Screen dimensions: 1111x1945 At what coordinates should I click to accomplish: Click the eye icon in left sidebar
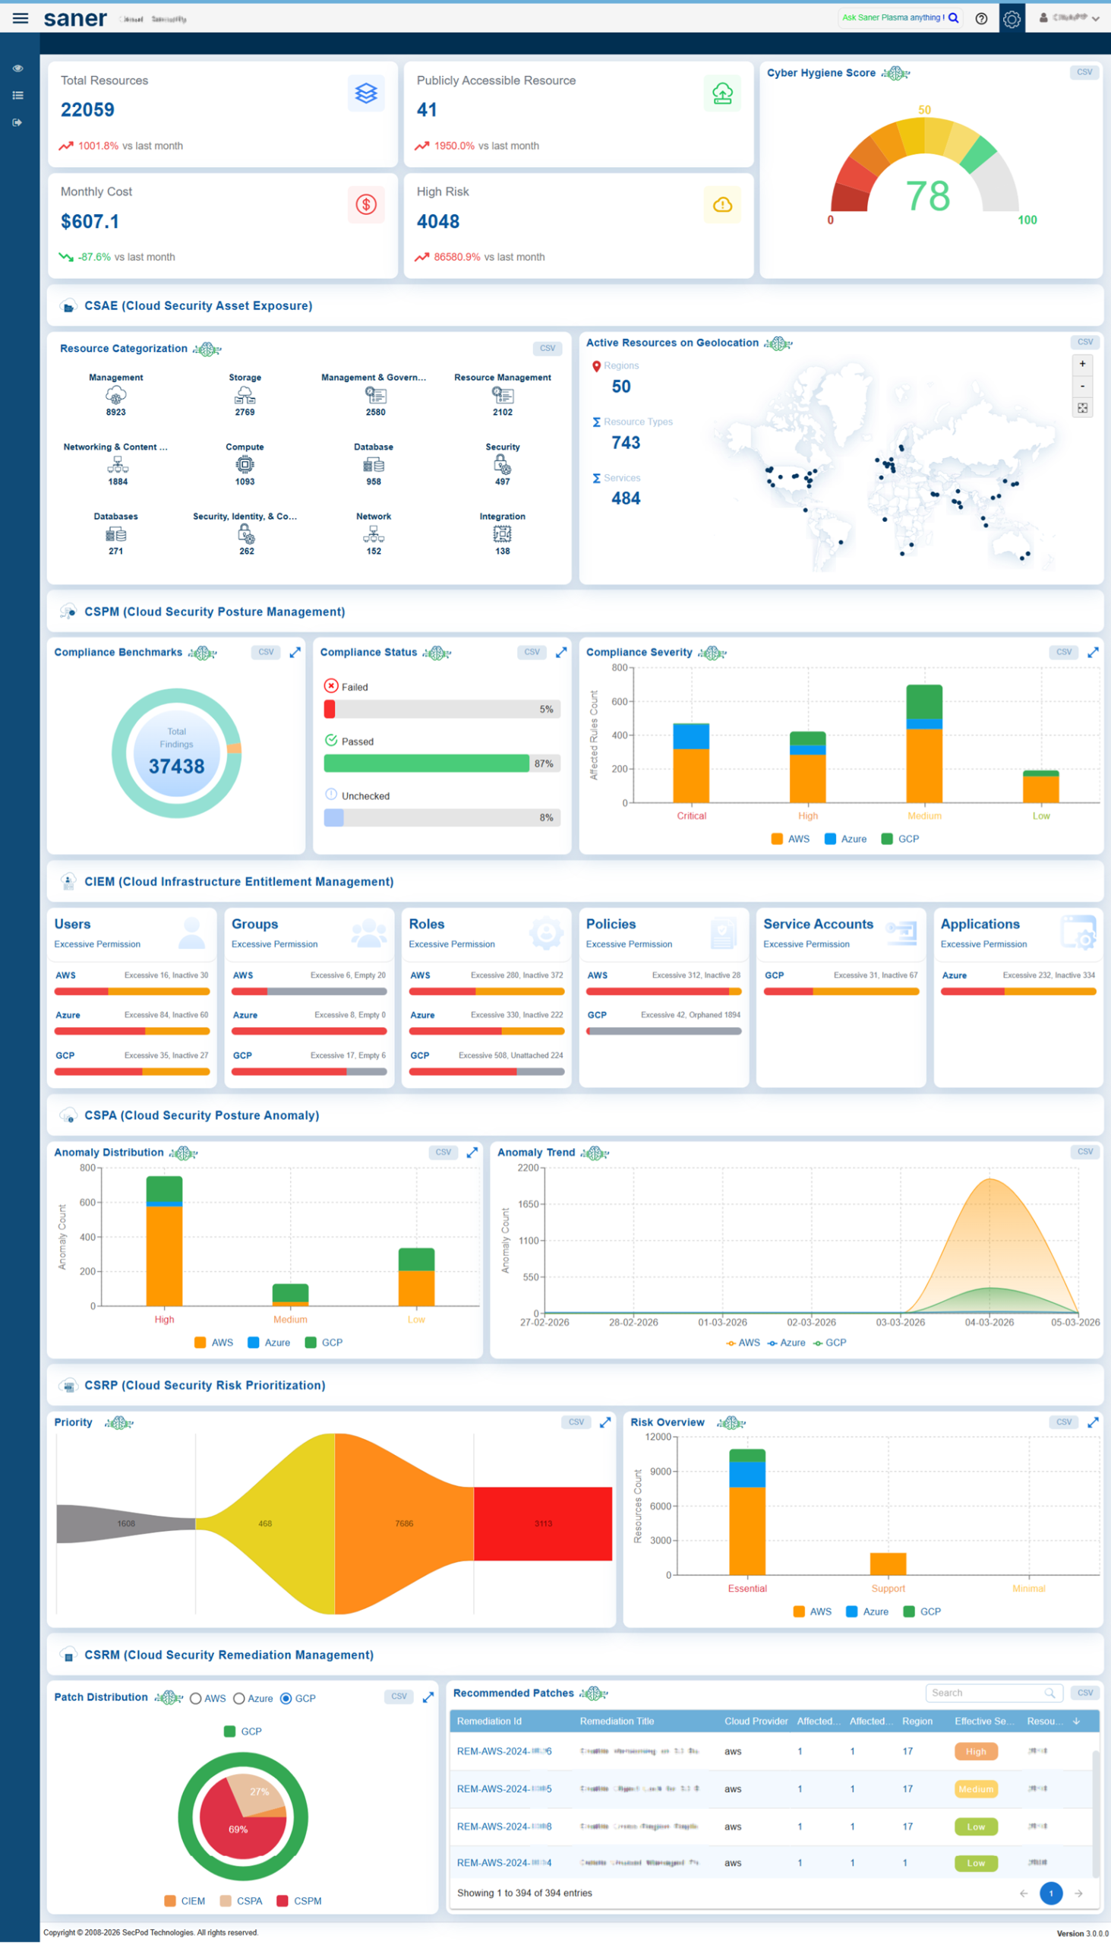coord(17,68)
